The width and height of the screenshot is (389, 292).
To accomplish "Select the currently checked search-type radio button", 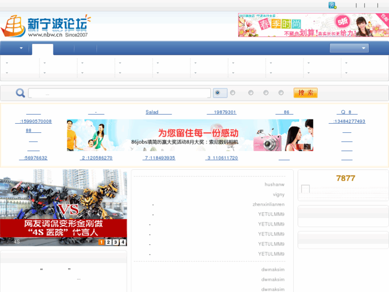I will click(218, 93).
